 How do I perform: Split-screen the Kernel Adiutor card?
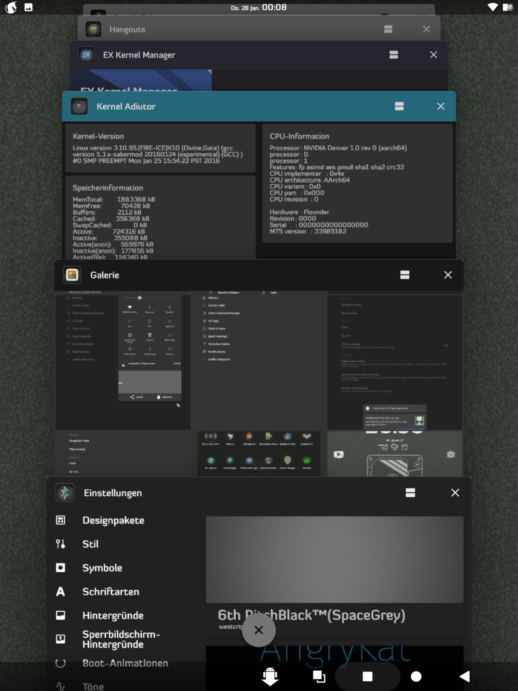(399, 106)
